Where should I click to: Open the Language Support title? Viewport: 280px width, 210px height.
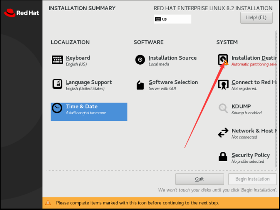89,82
